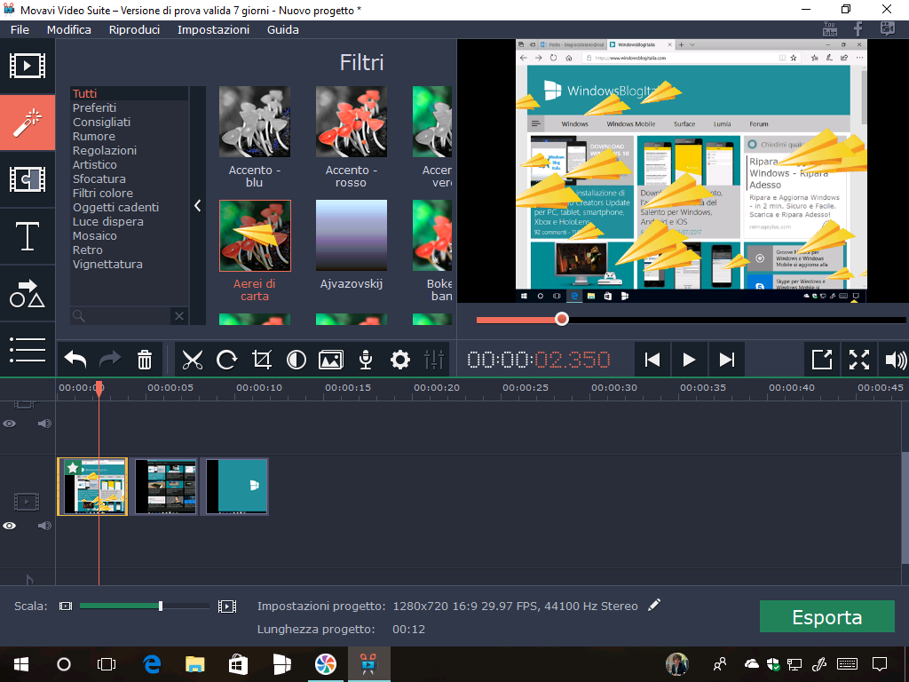Filter by the Oggetti cadenti category
909x682 pixels.
115,207
